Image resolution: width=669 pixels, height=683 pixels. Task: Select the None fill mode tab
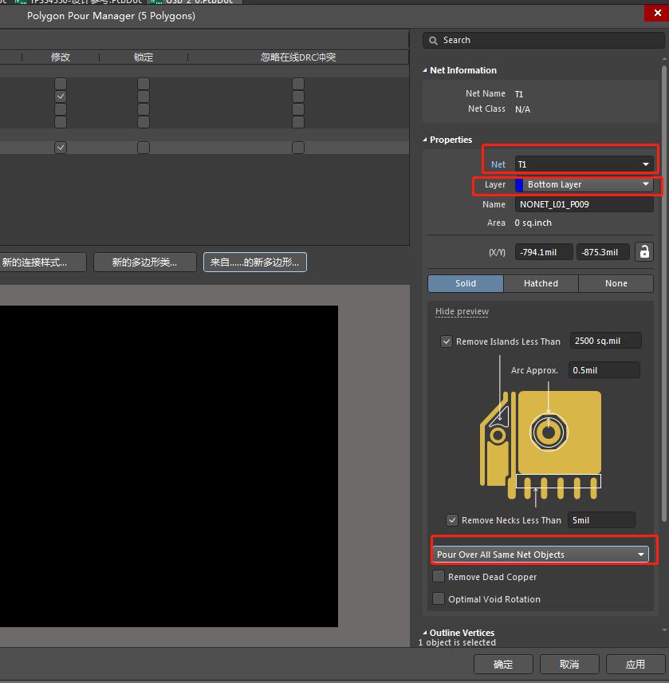(616, 283)
